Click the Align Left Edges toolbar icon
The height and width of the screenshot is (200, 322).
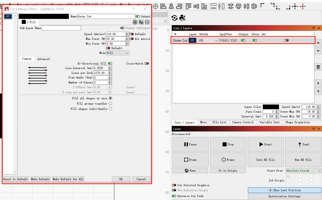[163, 6]
